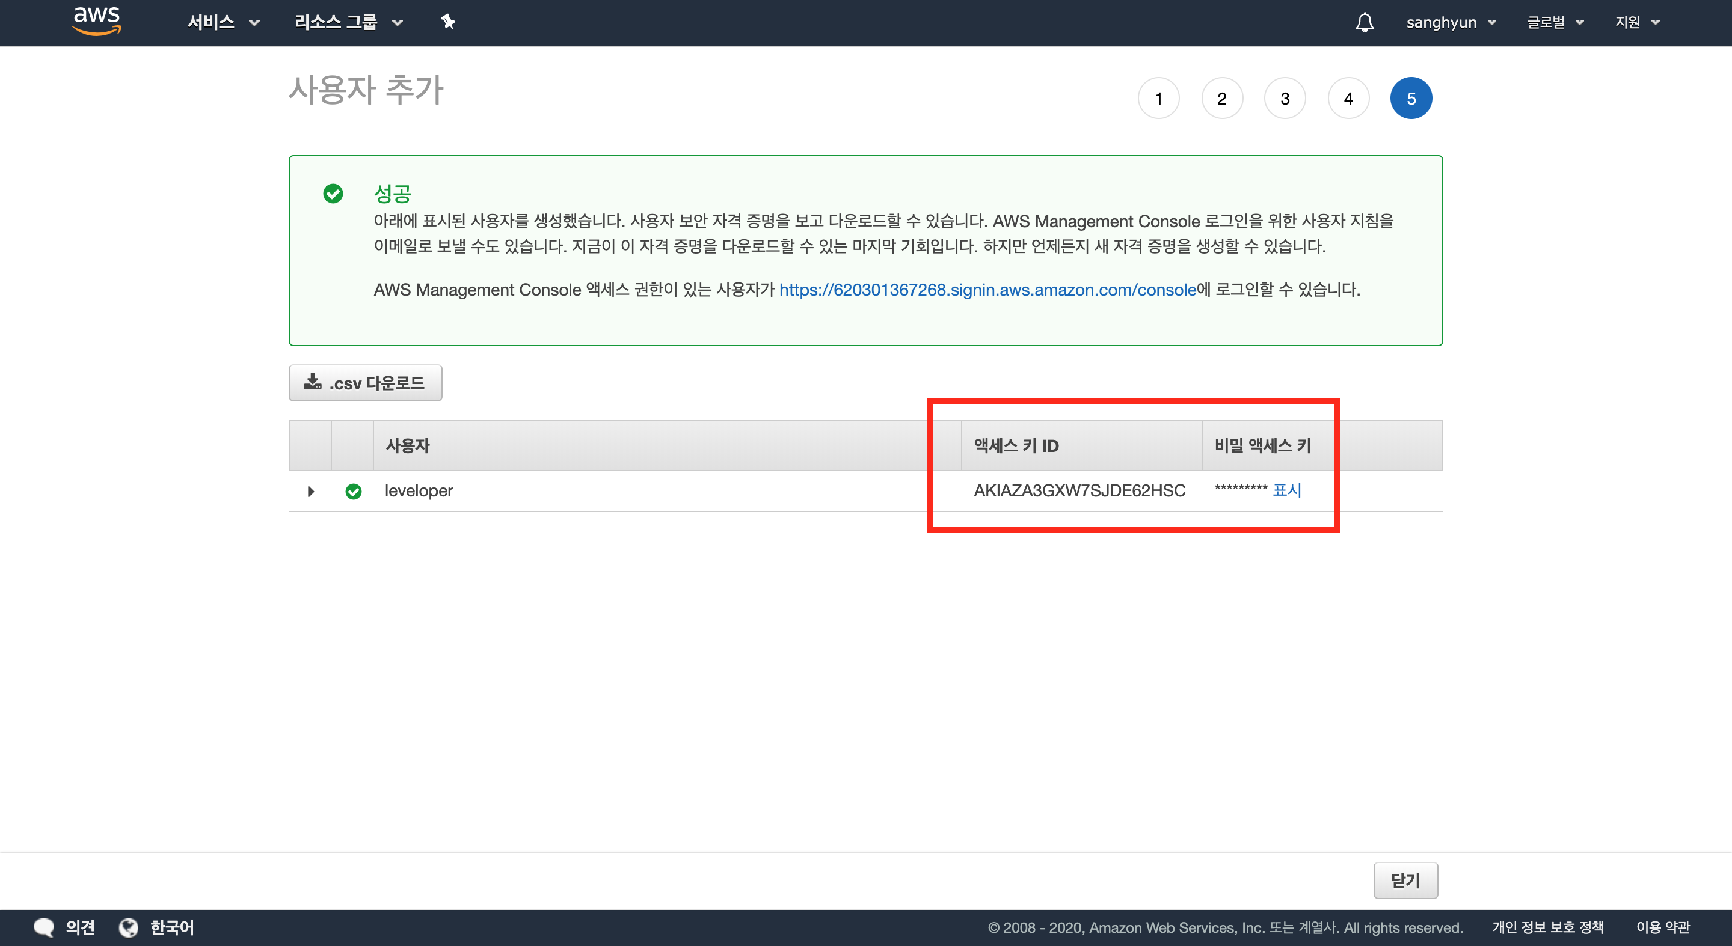1732x946 pixels.
Task: Open the 글로벌 region menu
Action: point(1555,22)
